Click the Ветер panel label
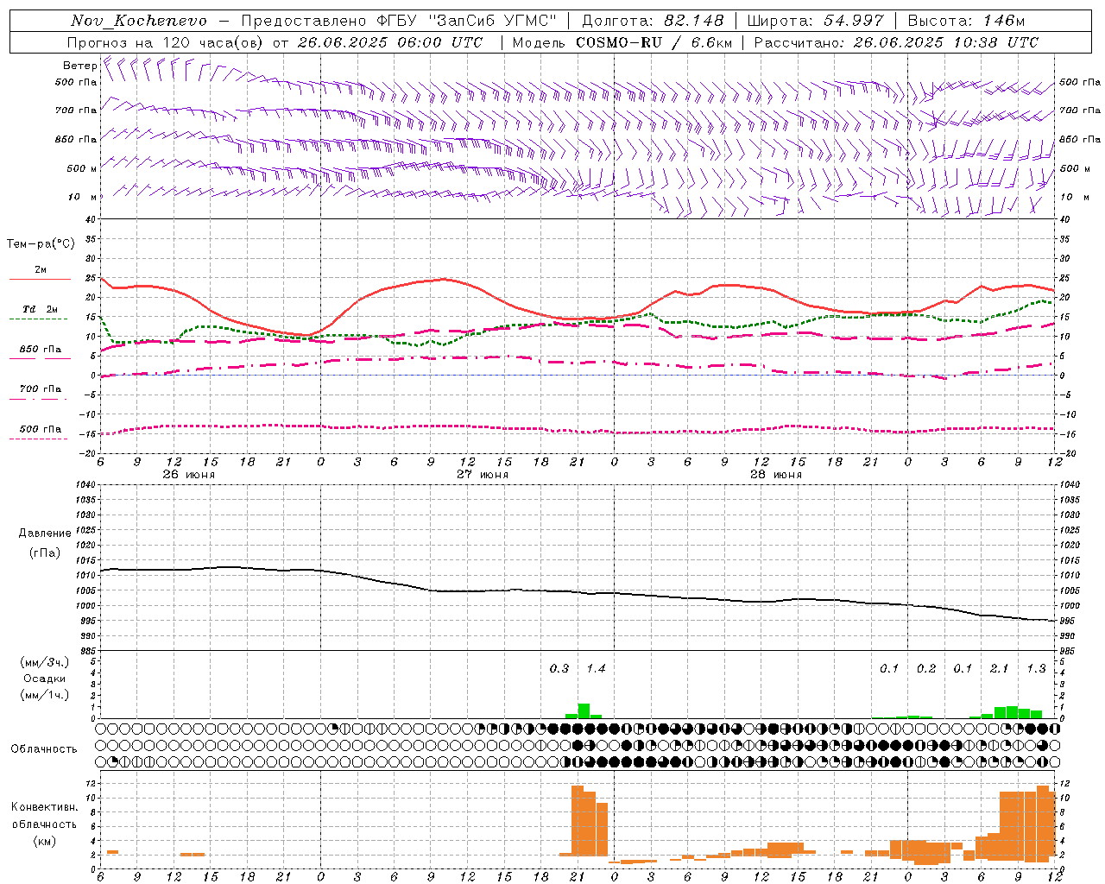 coord(79,66)
